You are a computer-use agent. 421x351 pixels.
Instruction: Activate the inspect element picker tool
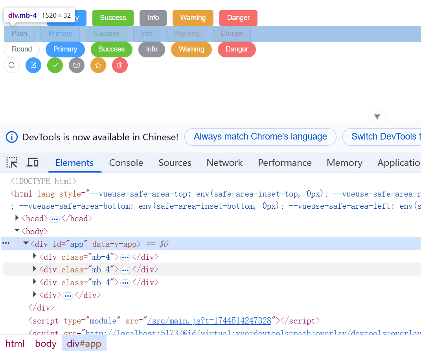click(12, 162)
